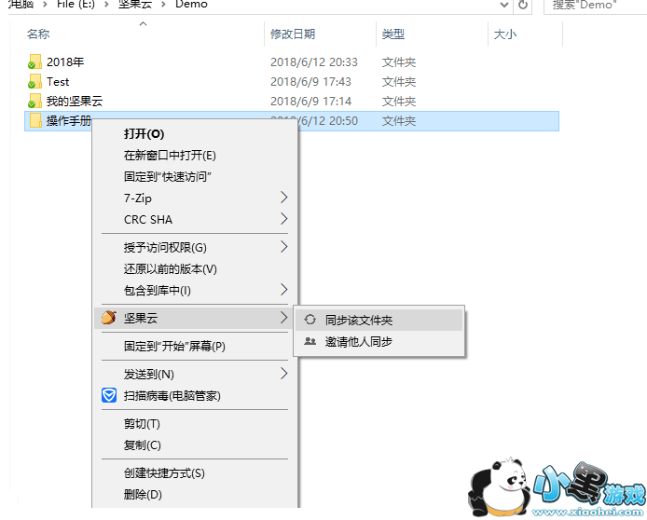Click the 我的坚果云 folder icon

pyautogui.click(x=34, y=101)
